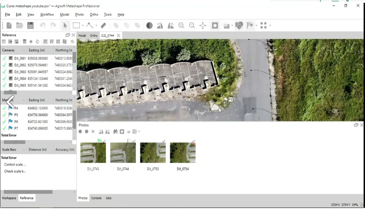Click the binoculars icon in Photos pane
365x209 pixels.
click(x=115, y=132)
